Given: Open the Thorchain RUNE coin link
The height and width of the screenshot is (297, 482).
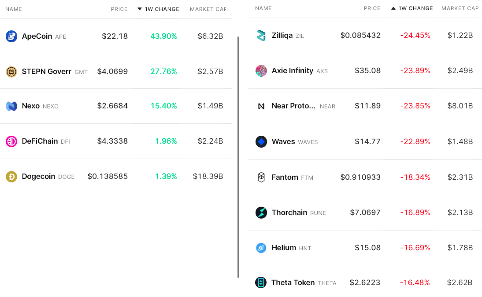Looking at the screenshot, I should coord(289,212).
